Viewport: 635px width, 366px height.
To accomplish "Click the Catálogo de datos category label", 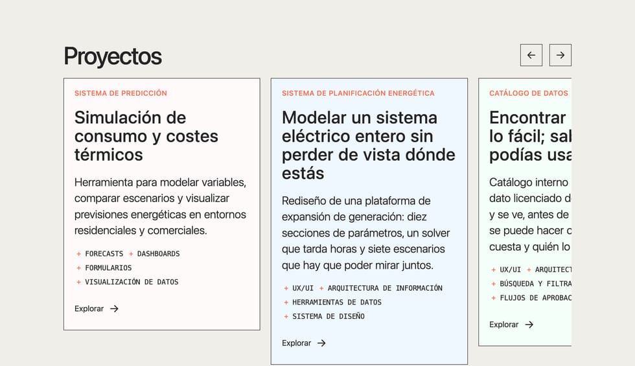I will pyautogui.click(x=529, y=93).
